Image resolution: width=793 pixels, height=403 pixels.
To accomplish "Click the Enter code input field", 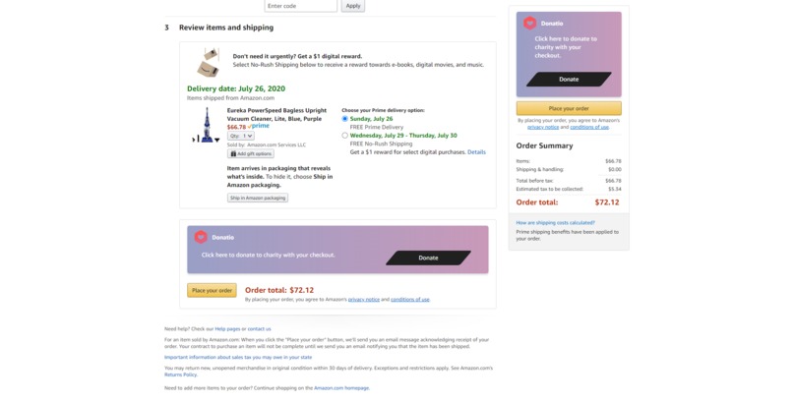I will coord(300,6).
